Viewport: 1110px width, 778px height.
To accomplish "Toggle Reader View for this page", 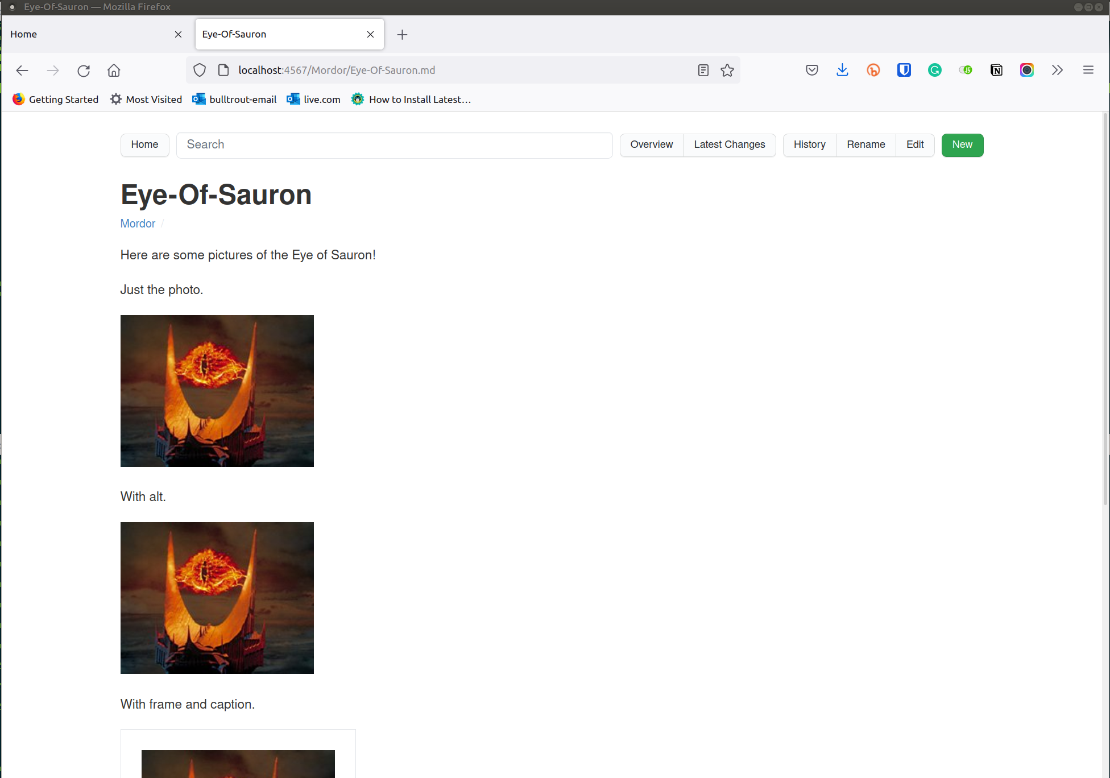I will [x=703, y=70].
